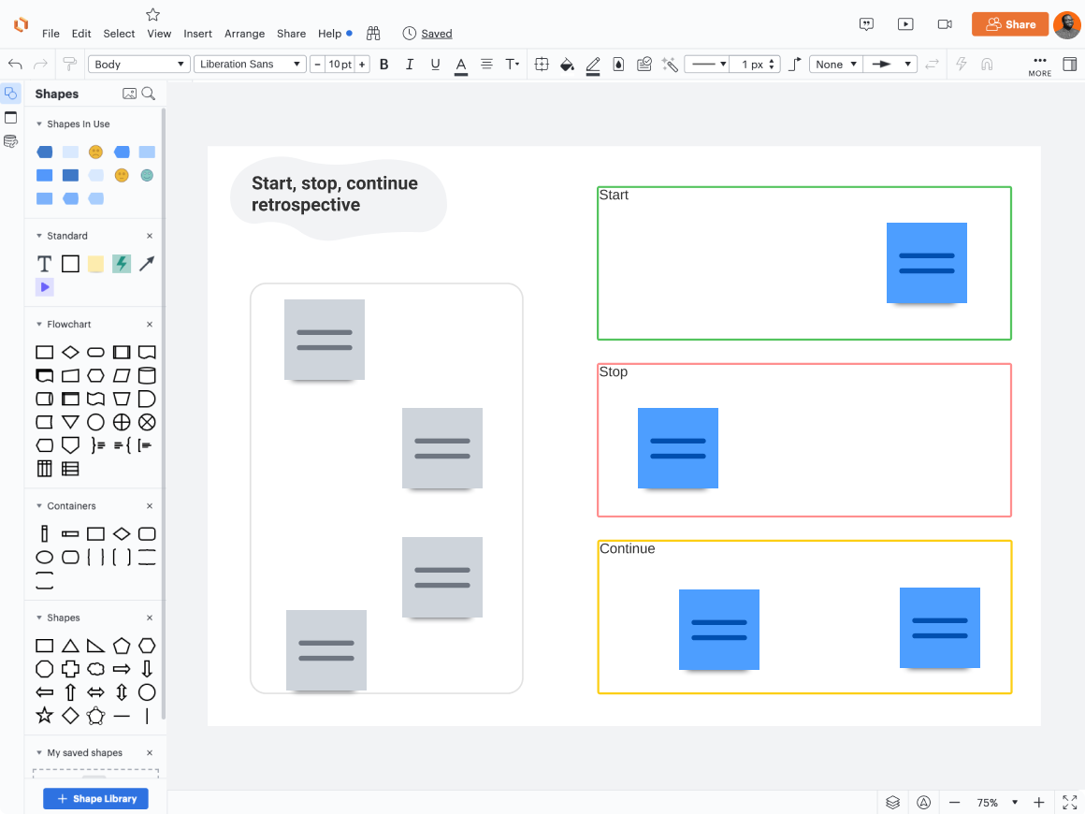Select the Text shape in Standard section
Viewport: 1085px width, 814px height.
44,264
